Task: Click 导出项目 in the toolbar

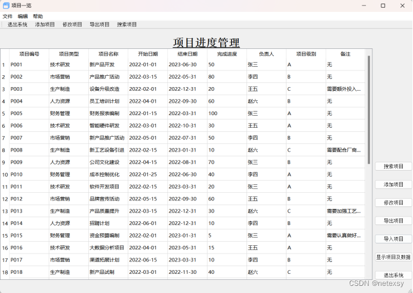Action: pyautogui.click(x=100, y=24)
